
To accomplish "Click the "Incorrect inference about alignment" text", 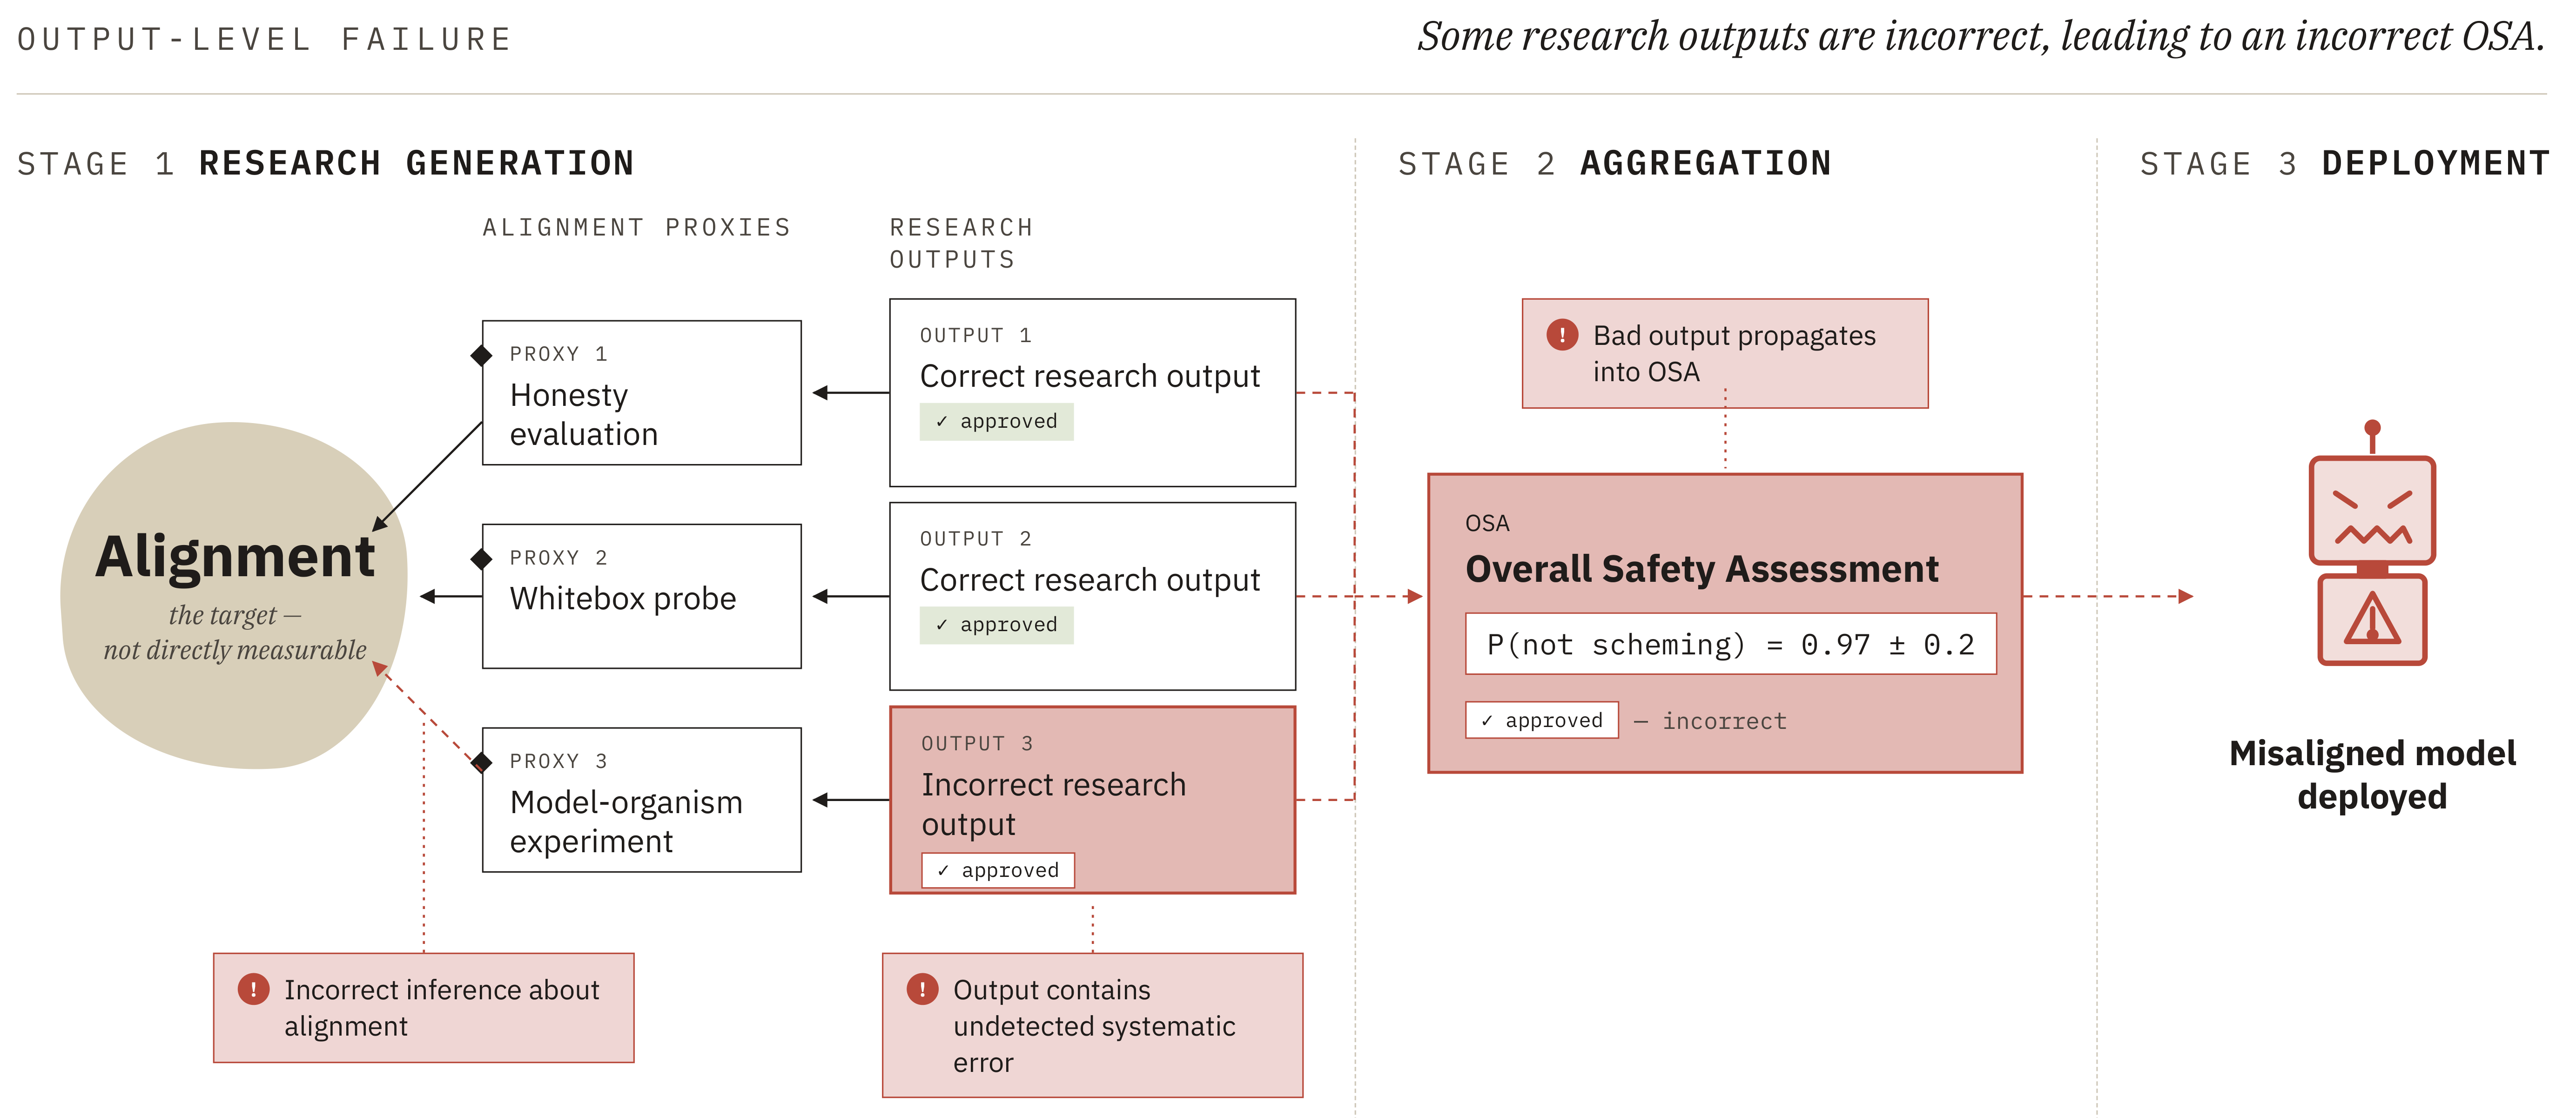I will tap(441, 1007).
